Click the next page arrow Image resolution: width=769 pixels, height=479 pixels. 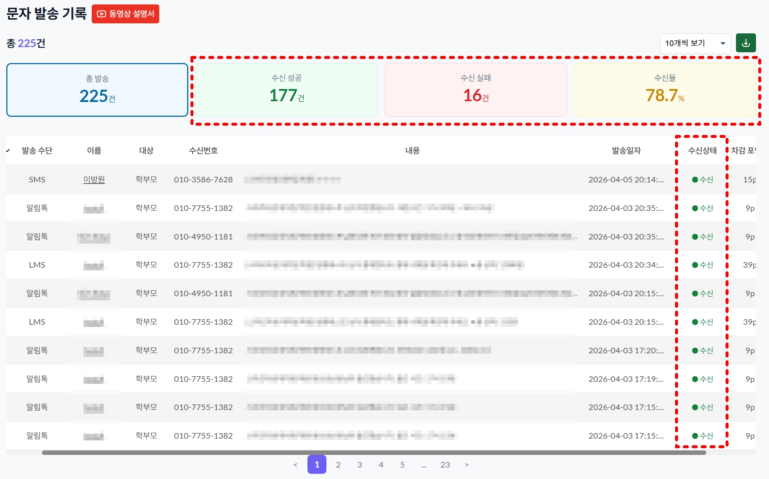pos(467,465)
